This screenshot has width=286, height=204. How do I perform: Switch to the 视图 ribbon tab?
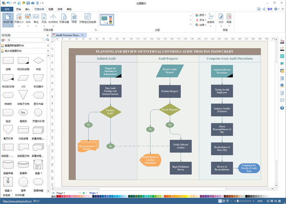pos(51,9)
